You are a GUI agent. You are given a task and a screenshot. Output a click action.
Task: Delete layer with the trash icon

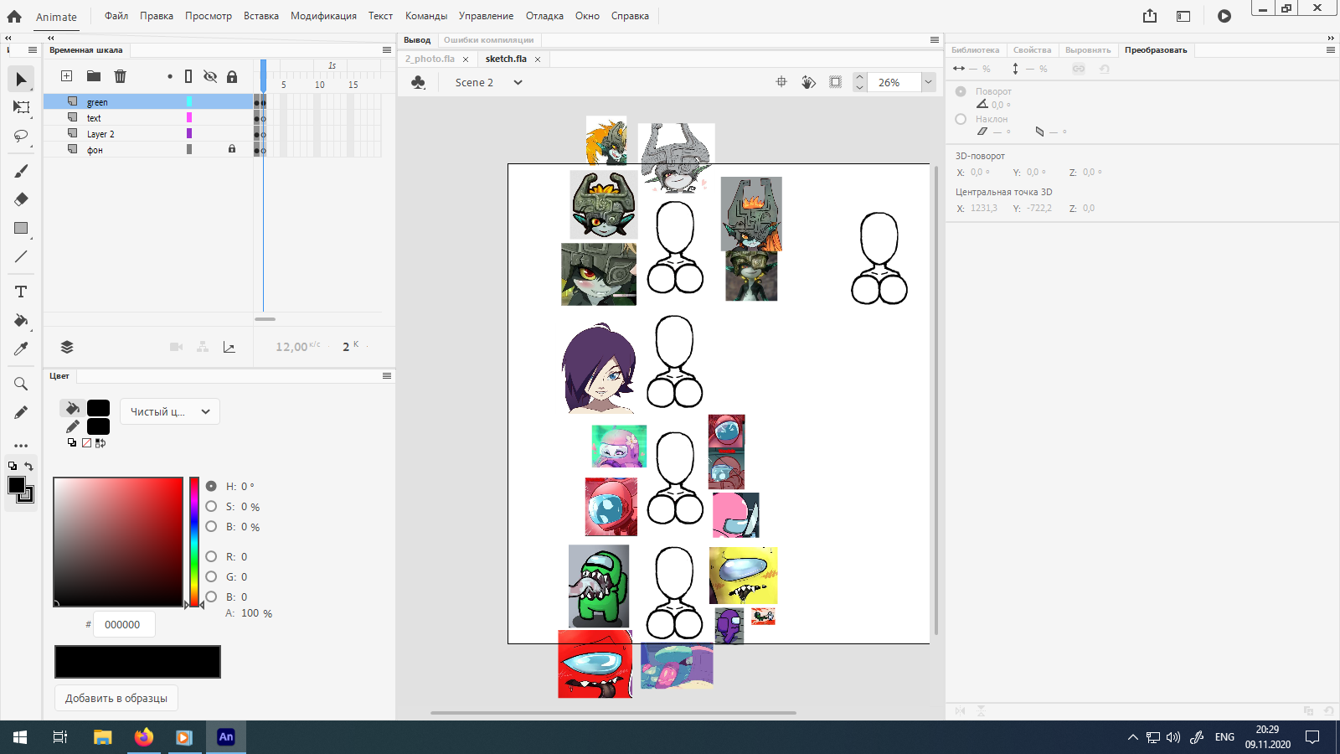(x=121, y=76)
